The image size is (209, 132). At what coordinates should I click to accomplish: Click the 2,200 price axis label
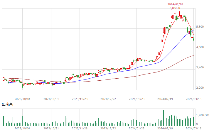[x=200, y=88]
